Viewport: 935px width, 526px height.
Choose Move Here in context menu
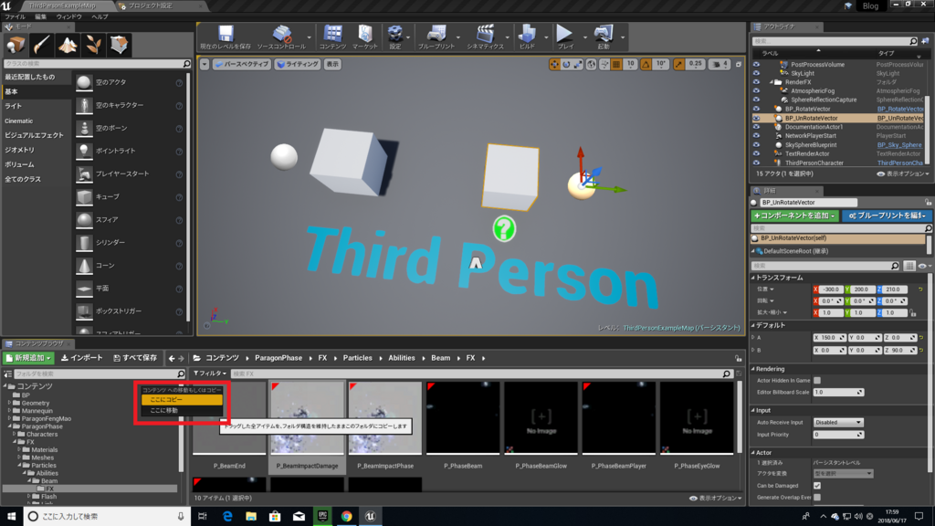(x=182, y=410)
